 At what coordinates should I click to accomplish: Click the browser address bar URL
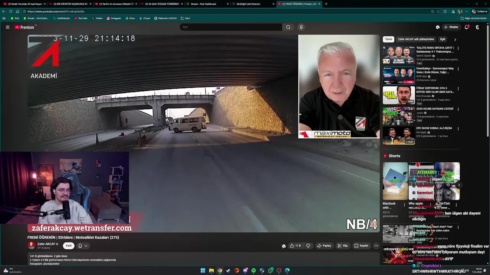[56, 11]
